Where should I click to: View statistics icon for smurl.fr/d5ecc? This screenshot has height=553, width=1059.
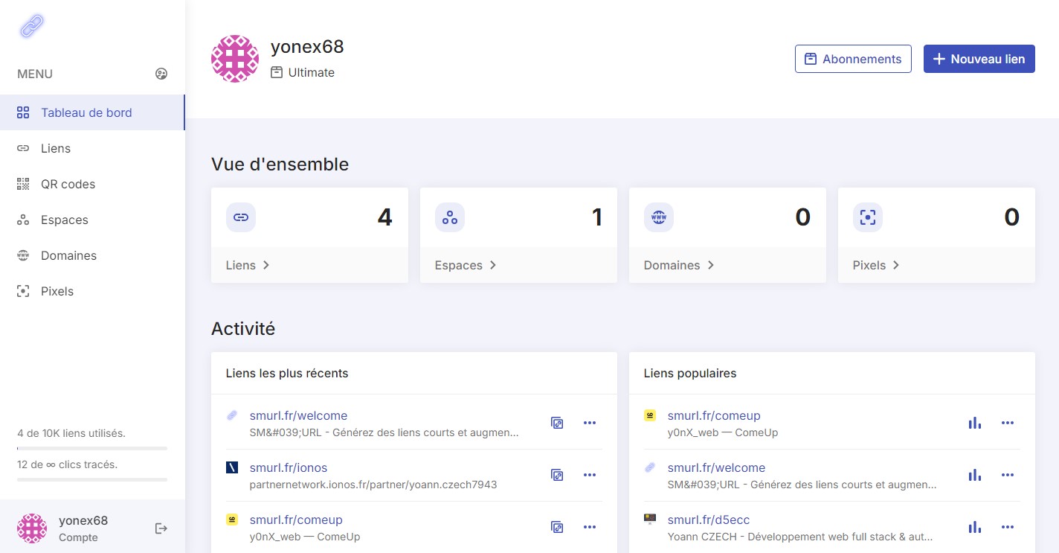click(974, 527)
